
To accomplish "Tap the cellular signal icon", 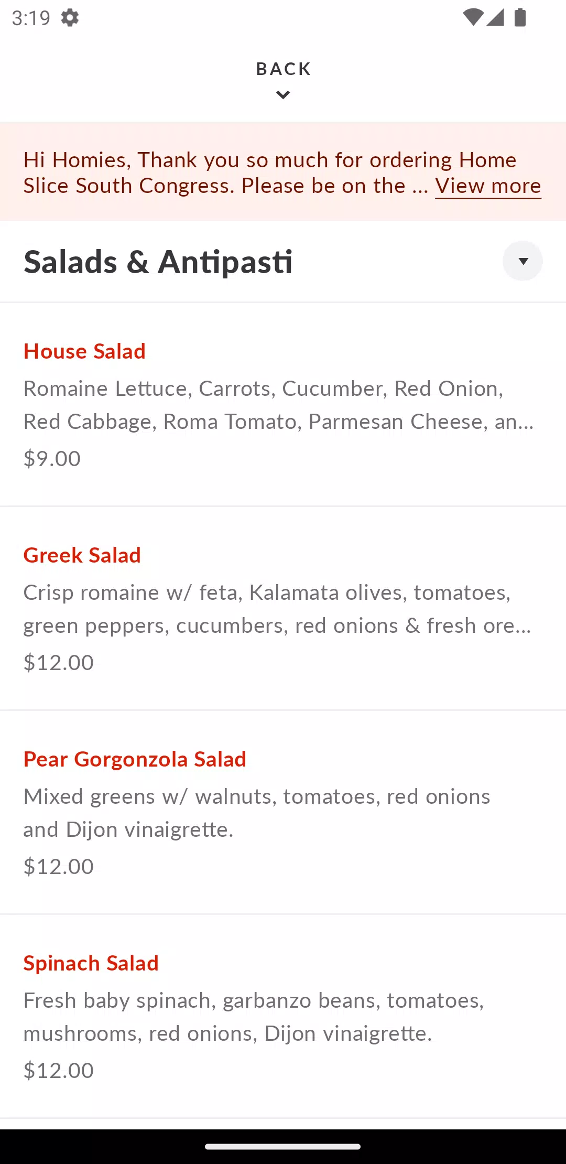I will point(495,17).
